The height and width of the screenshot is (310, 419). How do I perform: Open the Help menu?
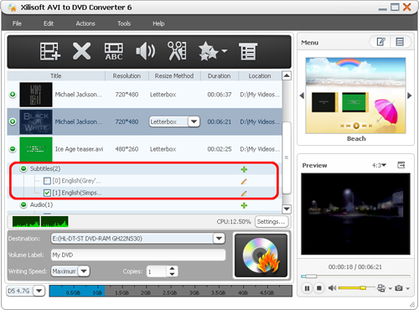point(158,23)
